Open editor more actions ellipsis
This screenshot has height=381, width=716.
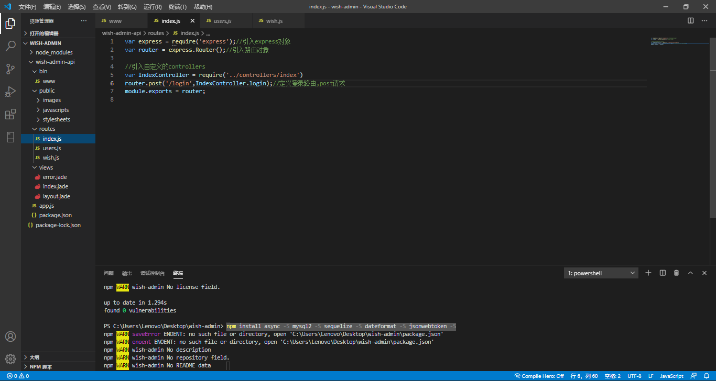(x=705, y=21)
